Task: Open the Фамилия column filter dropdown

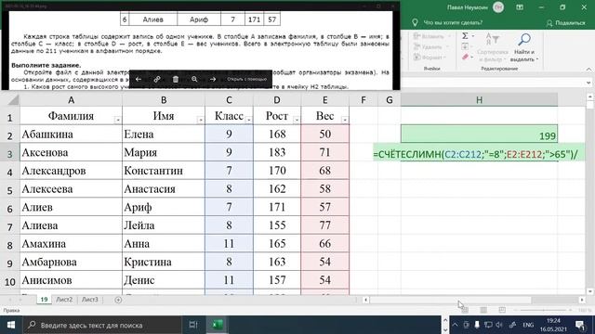Action: coord(118,120)
